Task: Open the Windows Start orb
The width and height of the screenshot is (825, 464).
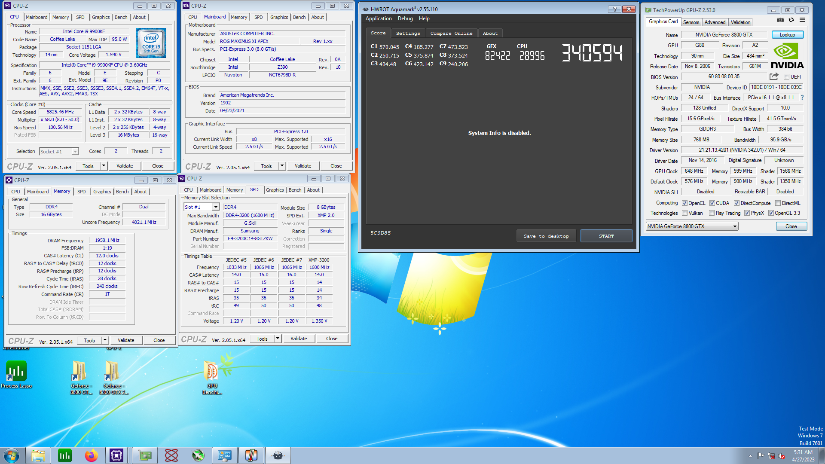Action: point(12,455)
